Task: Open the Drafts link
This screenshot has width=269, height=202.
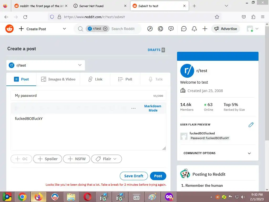Action: pos(156,50)
